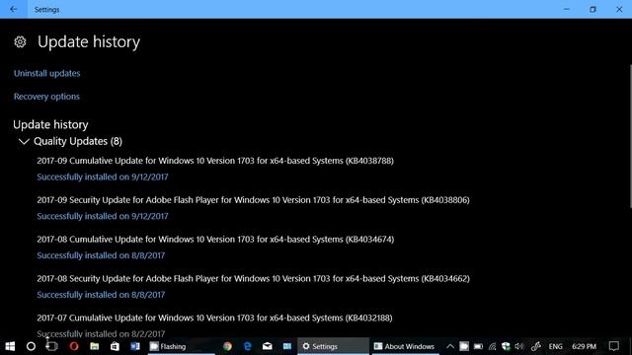Open install status link under KB4038788
The height and width of the screenshot is (355, 632).
coord(103,177)
